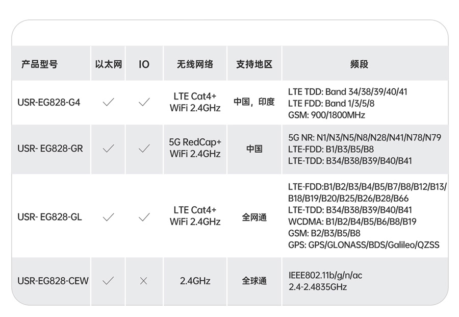Click the Ethernet checkmark for USR-EG828-GL
Image resolution: width=459 pixels, height=317 pixels.
click(108, 217)
